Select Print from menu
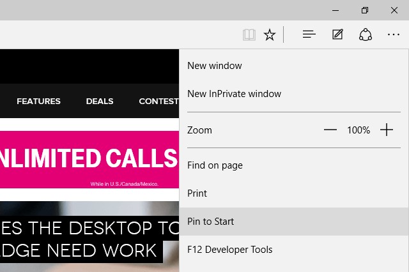Viewport: 409px width, 272px height. 294,193
